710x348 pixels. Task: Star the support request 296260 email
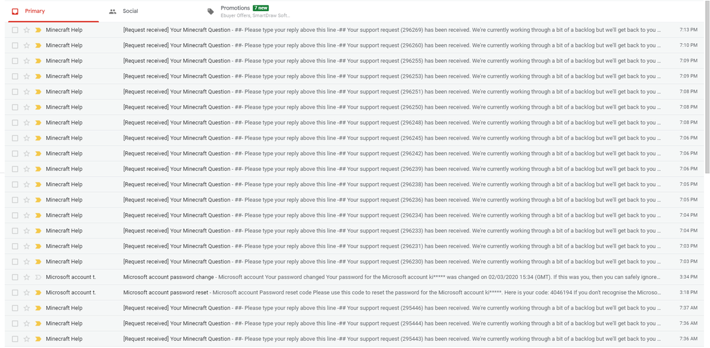pyautogui.click(x=27, y=45)
